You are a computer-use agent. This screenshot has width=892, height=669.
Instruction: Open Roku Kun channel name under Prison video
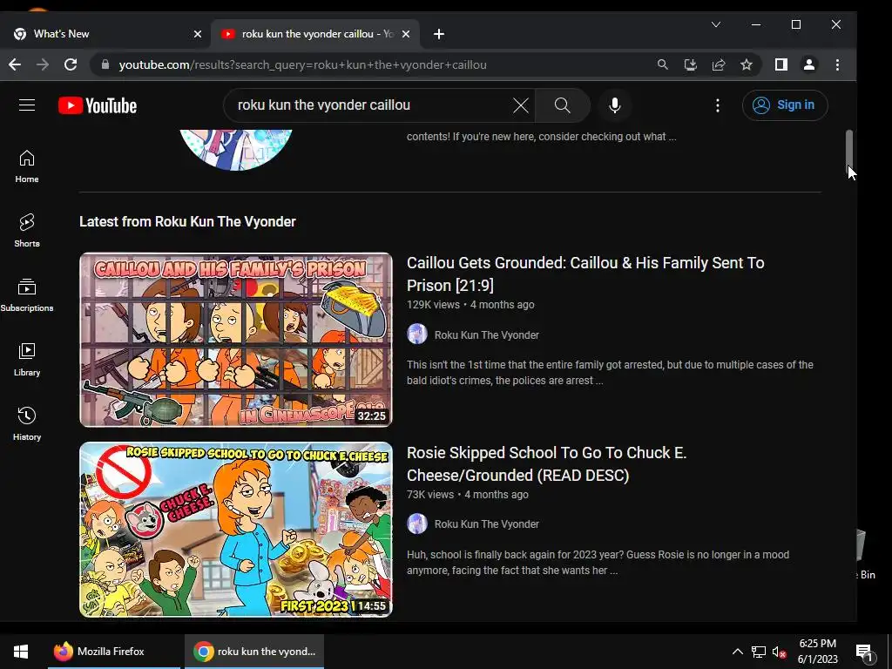(486, 335)
